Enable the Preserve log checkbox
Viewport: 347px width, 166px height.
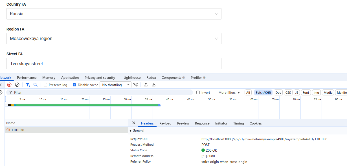pyautogui.click(x=45, y=85)
